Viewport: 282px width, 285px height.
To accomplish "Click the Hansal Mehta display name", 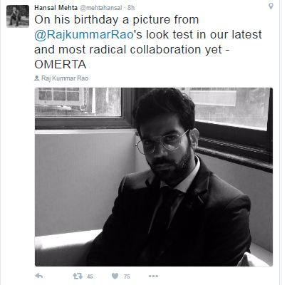I will tap(56, 8).
